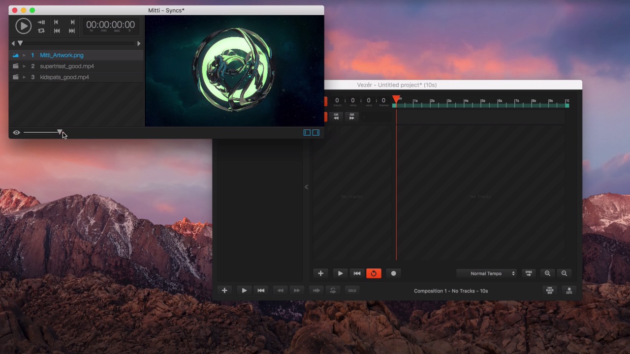This screenshot has width=630, height=354.
Task: Toggle the SOLO button in Vezér
Action: pos(352,291)
